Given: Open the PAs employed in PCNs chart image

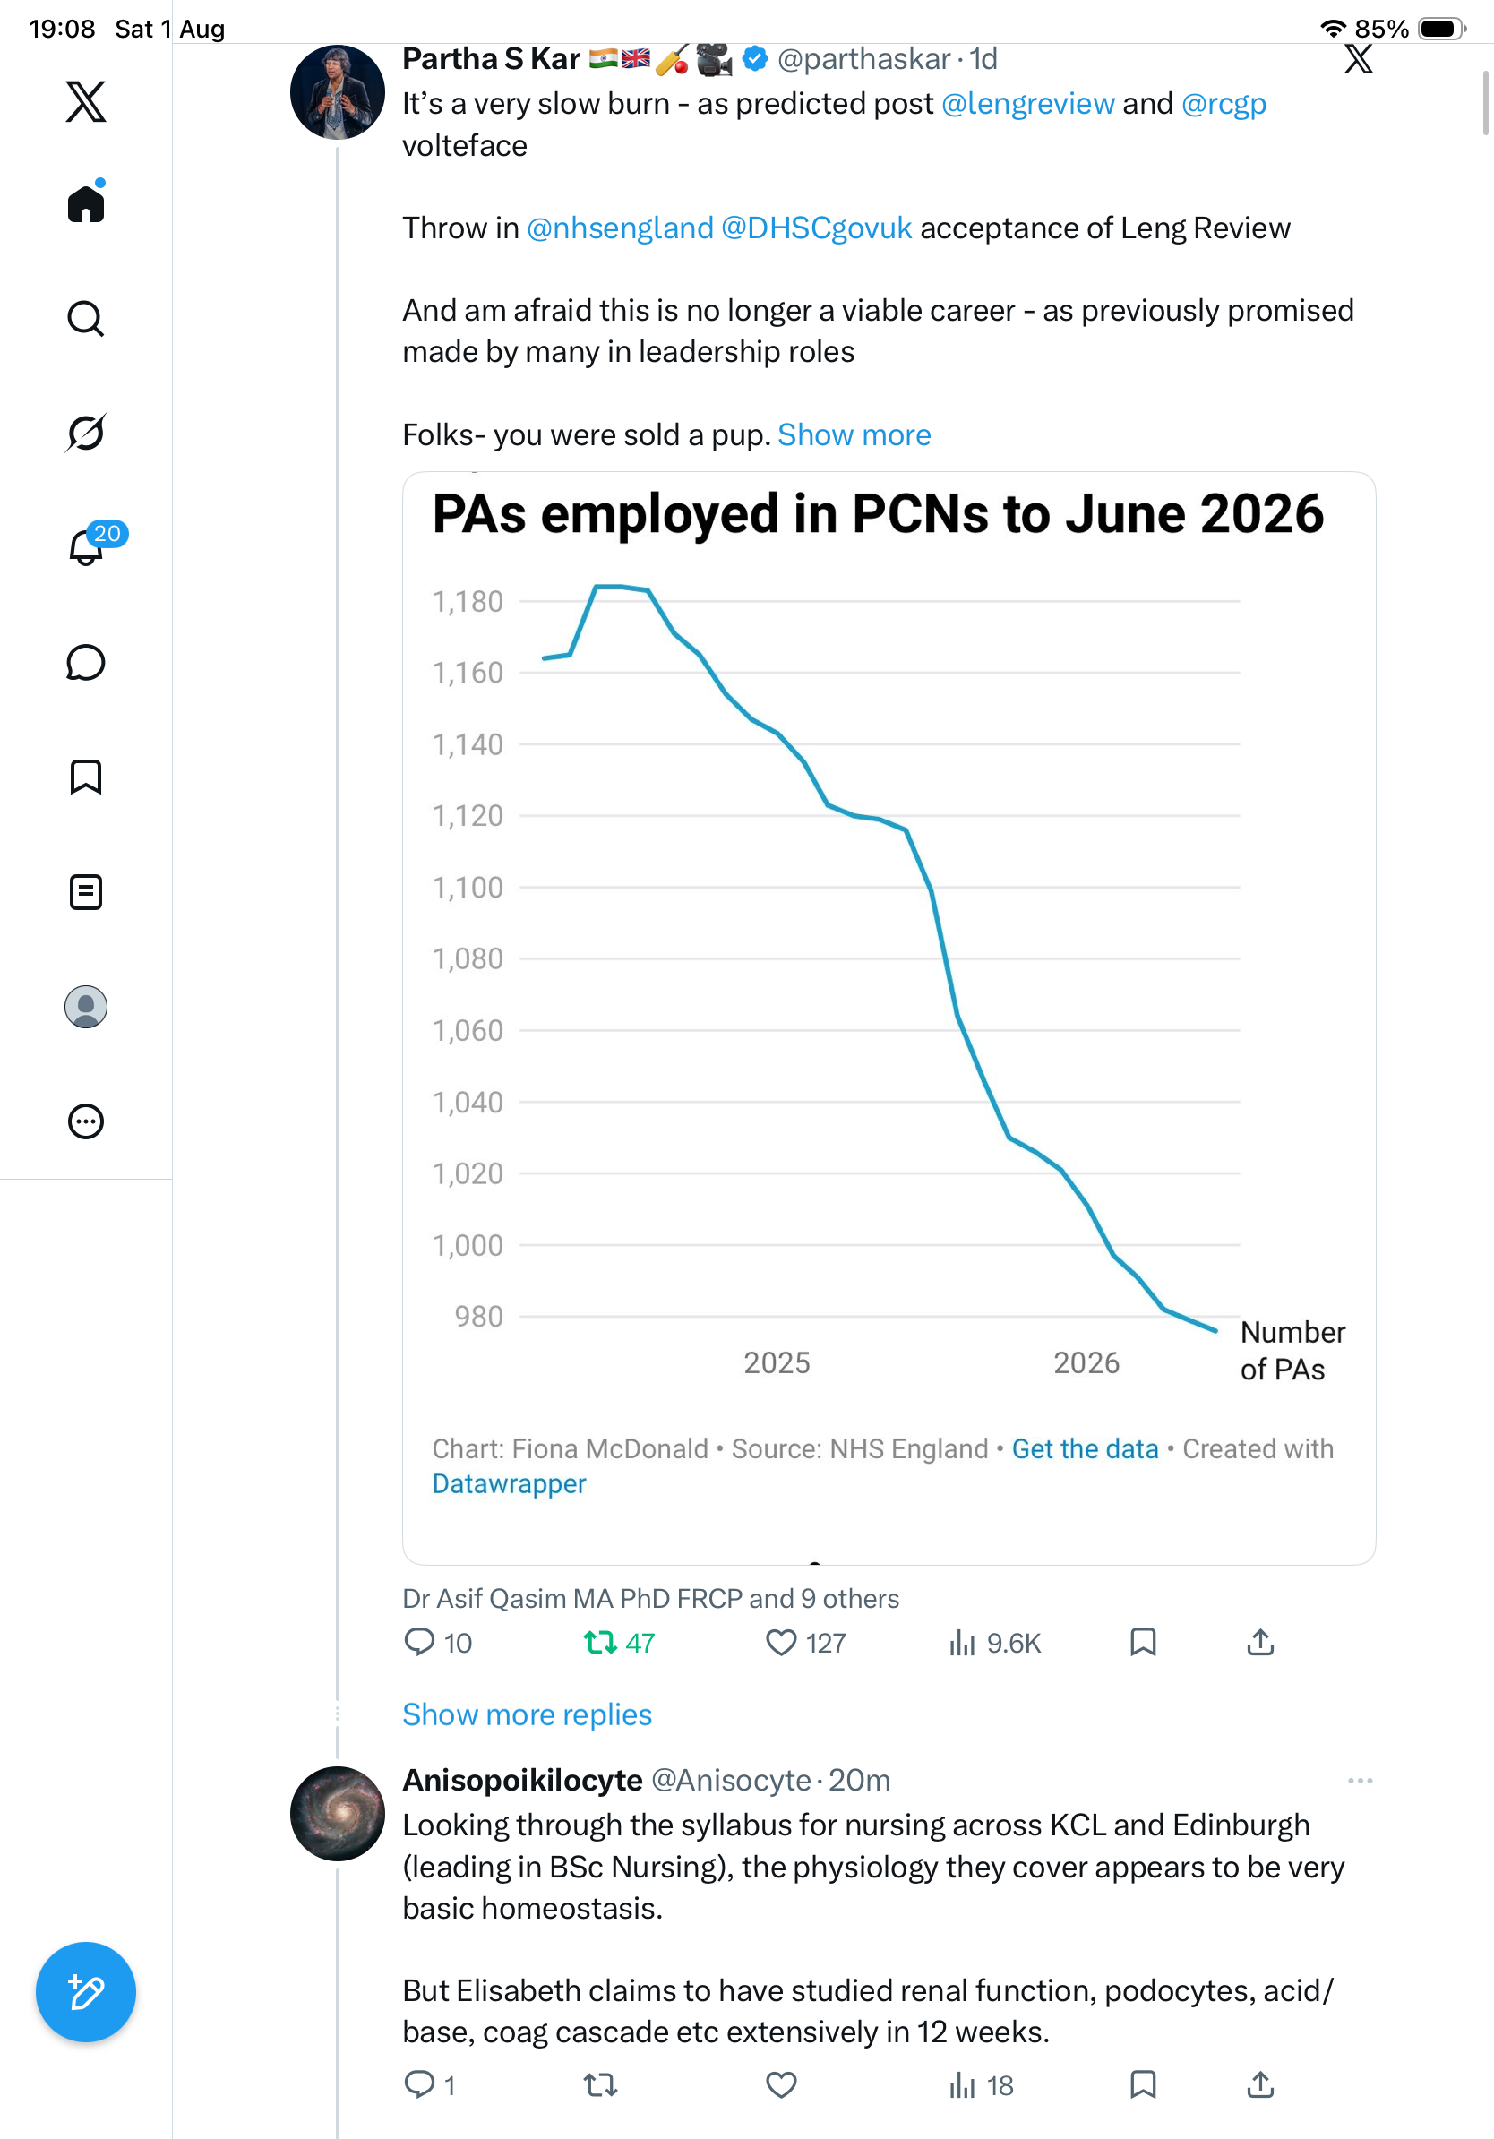Looking at the screenshot, I should click(x=889, y=1018).
